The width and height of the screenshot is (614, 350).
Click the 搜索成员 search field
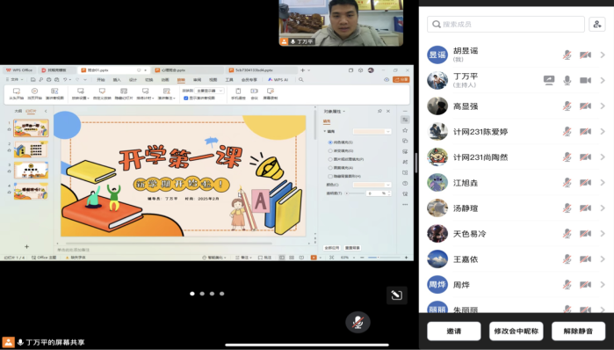point(506,25)
